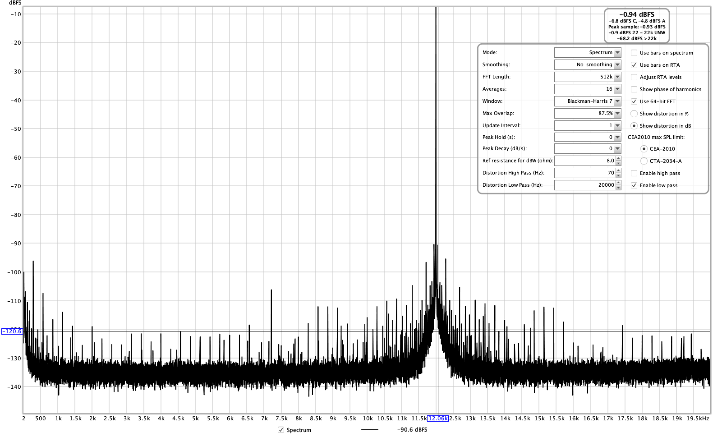Image resolution: width=722 pixels, height=437 pixels.
Task: Click the Peak sample: -0.93 dBFS text
Action: tap(637, 27)
